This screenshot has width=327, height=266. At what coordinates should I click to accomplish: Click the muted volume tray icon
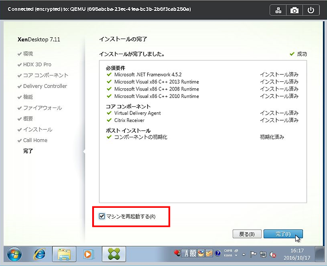click(x=272, y=254)
